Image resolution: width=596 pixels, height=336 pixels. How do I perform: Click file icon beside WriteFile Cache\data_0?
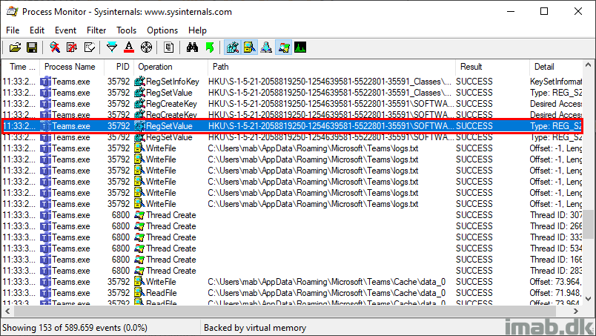tap(139, 282)
